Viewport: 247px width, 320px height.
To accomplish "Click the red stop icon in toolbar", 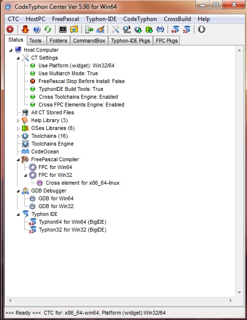I will pos(10,29).
